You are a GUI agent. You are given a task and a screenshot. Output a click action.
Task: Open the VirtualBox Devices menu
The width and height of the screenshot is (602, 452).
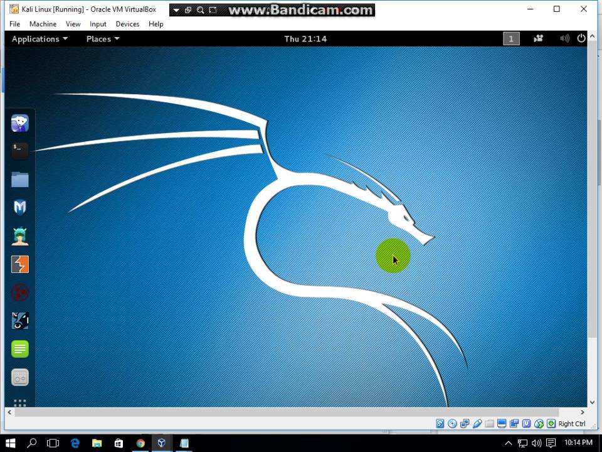point(127,24)
